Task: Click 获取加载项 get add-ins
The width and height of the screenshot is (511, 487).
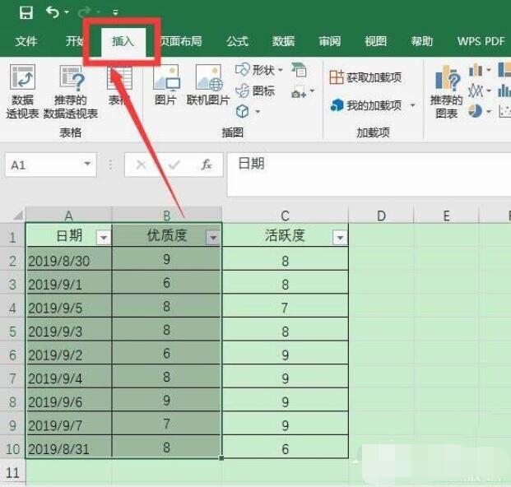Action: coord(365,77)
